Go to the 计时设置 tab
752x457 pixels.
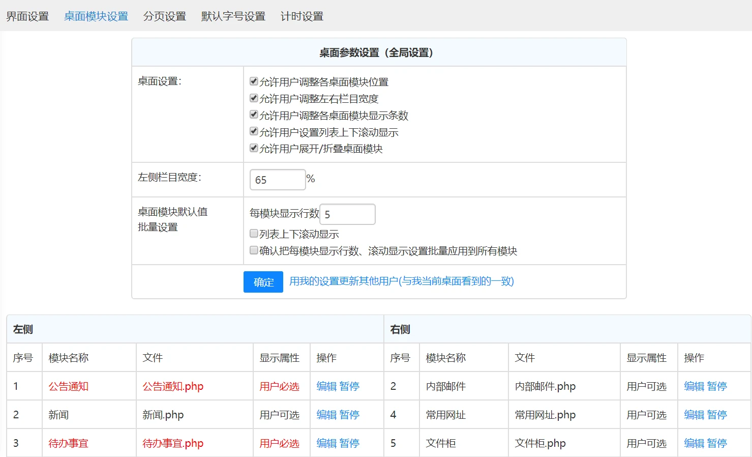click(x=302, y=16)
